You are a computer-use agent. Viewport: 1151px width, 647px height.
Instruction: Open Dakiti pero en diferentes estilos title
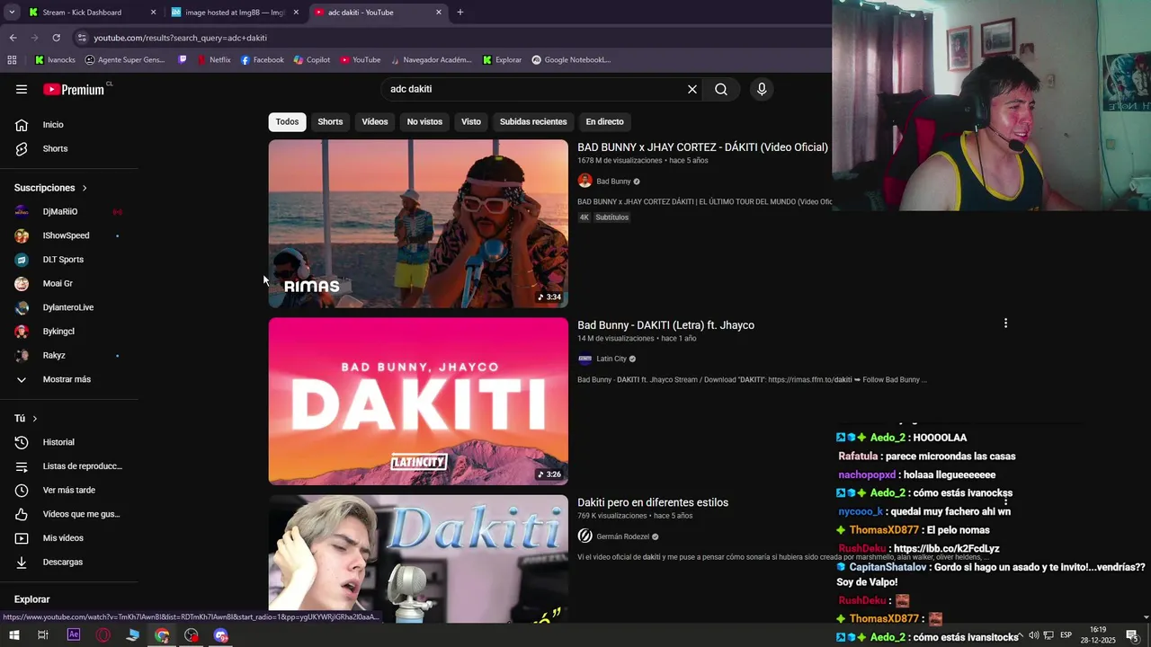coord(653,502)
